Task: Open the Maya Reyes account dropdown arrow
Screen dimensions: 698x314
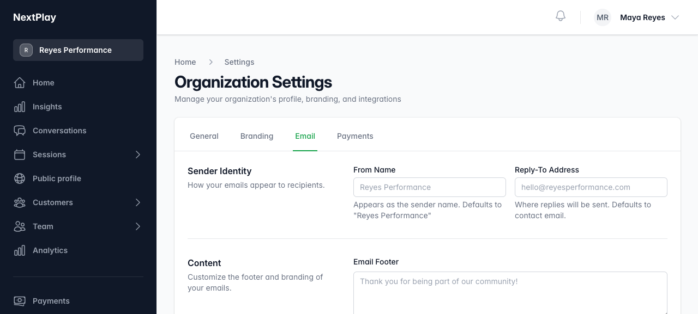Action: [x=675, y=17]
